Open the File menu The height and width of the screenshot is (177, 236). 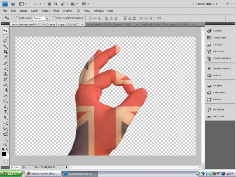[5, 11]
